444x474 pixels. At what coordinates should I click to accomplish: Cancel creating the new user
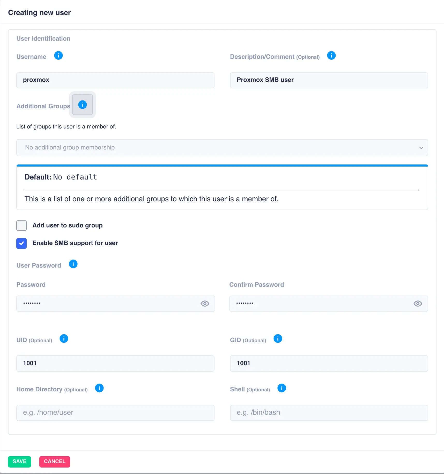[55, 462]
